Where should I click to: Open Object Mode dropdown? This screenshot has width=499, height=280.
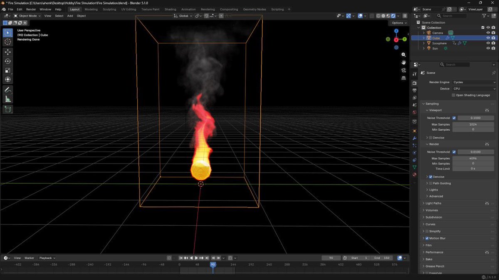tap(27, 16)
